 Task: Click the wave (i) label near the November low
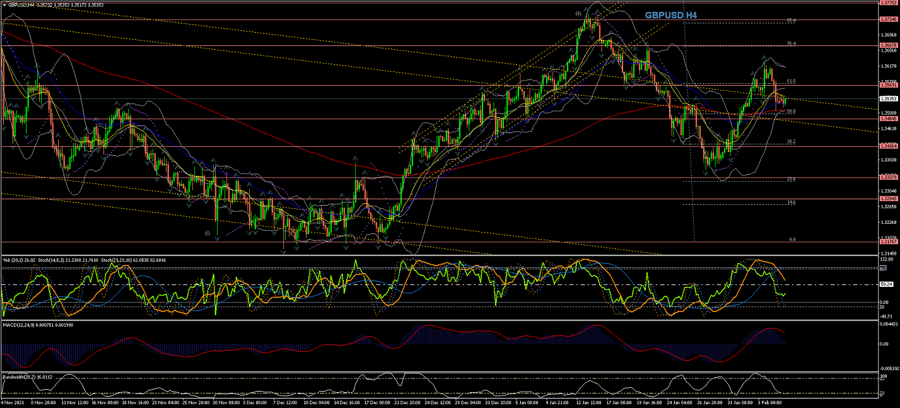(207, 233)
